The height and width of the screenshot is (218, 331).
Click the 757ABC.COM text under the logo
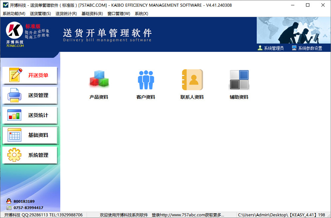click(x=15, y=46)
